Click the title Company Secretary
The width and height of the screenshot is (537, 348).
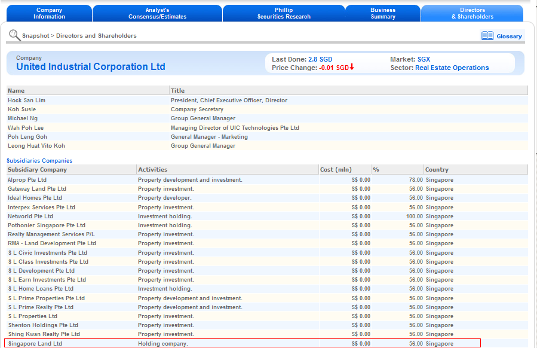pos(197,109)
